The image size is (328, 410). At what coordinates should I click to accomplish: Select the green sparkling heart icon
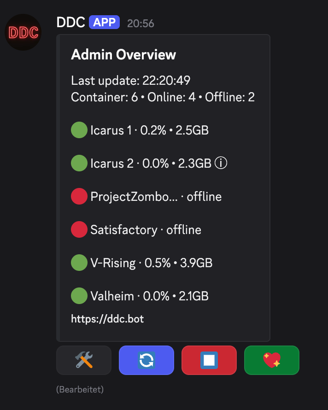tap(271, 360)
